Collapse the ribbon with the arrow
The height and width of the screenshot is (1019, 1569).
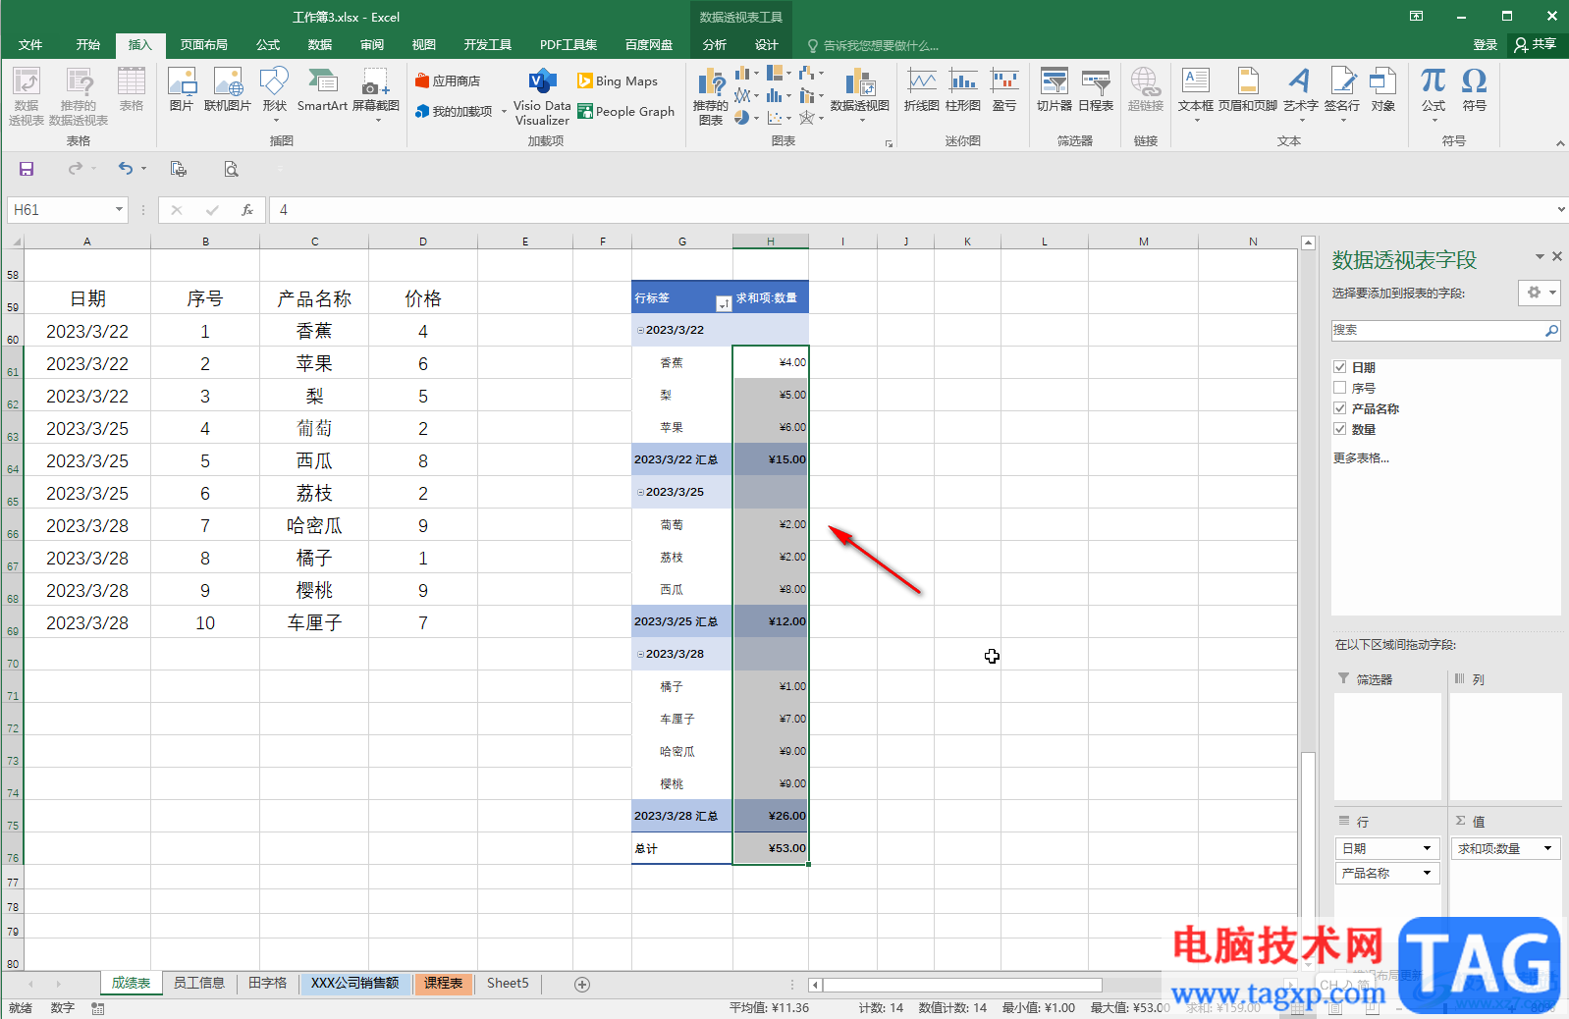(1560, 143)
